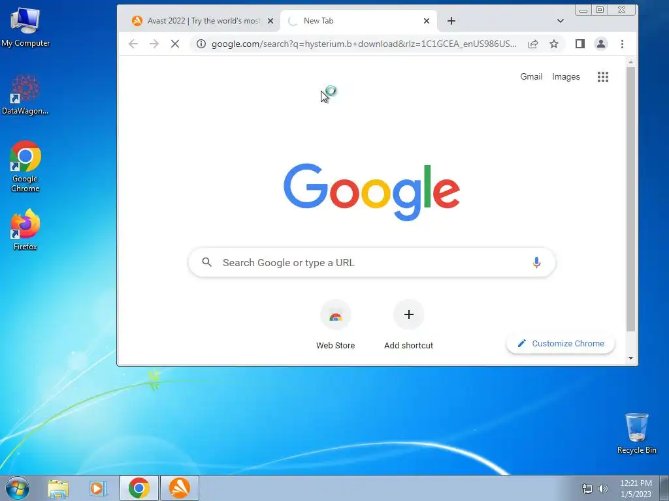Open My Computer desktop icon

click(x=25, y=27)
